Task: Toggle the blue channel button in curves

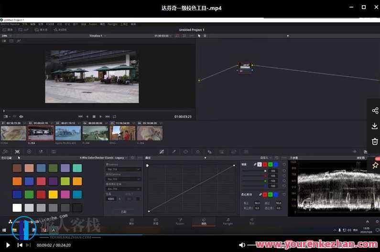Action: [276, 164]
